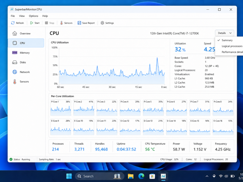Click the Handles value 95,468

101,149
